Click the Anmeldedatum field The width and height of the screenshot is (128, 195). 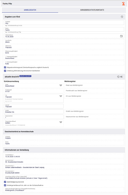pyautogui.click(x=64, y=156)
